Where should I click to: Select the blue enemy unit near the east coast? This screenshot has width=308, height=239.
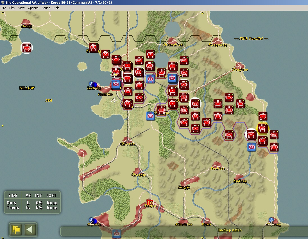point(252,147)
